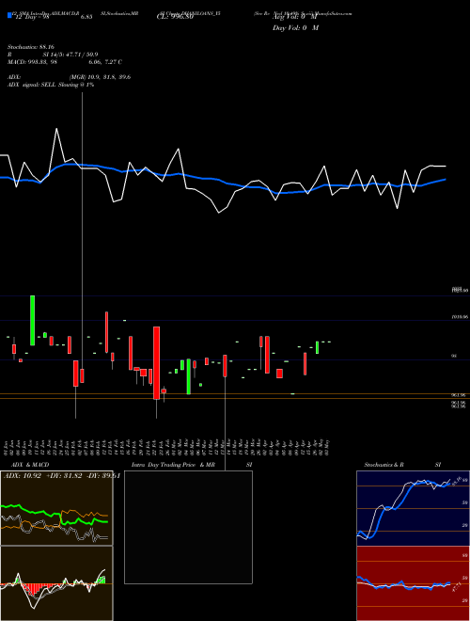Click the Stochastics & RSI panel title
This screenshot has height=621, width=470.
coord(402,465)
